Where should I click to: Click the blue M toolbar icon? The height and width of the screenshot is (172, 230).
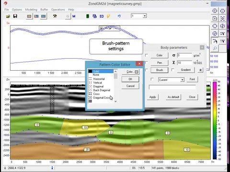click(x=74, y=16)
